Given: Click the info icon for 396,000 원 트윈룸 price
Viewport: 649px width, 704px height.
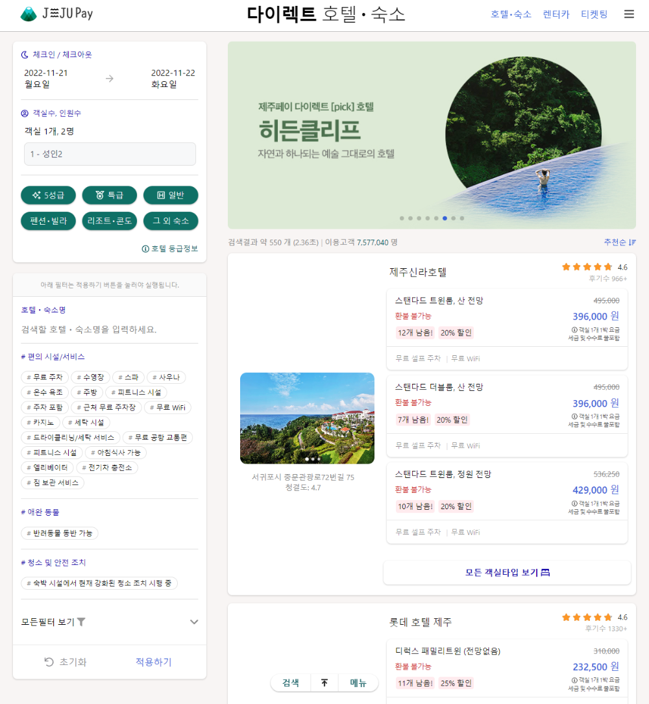Looking at the screenshot, I should (574, 329).
